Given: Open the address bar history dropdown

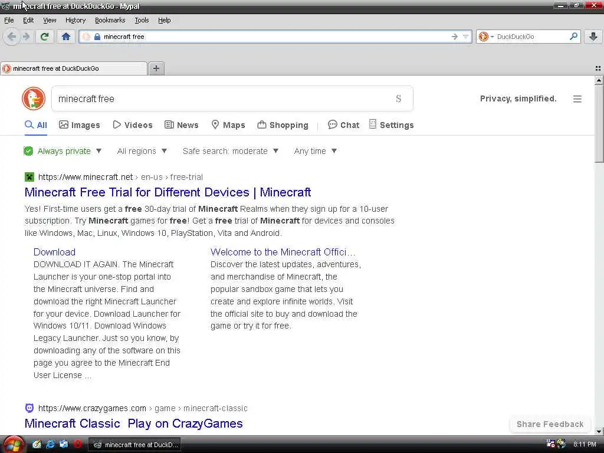Looking at the screenshot, I should click(x=466, y=37).
